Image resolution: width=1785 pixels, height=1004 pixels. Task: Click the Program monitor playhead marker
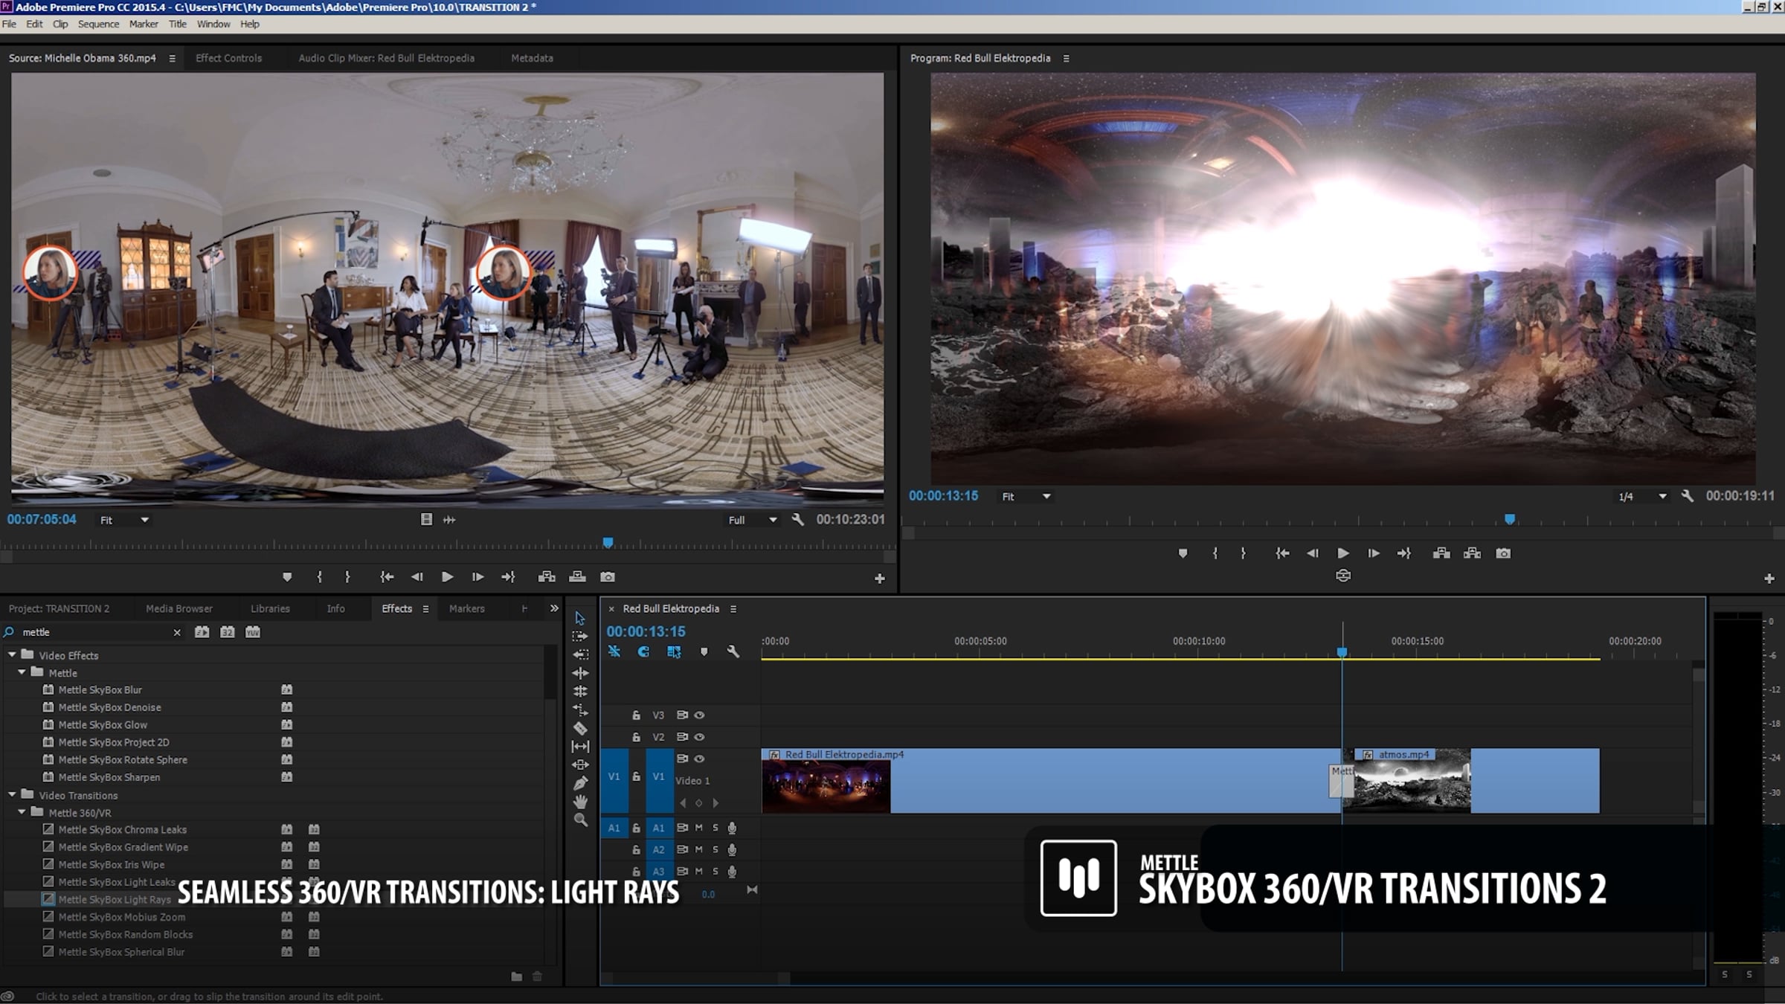click(x=1510, y=519)
